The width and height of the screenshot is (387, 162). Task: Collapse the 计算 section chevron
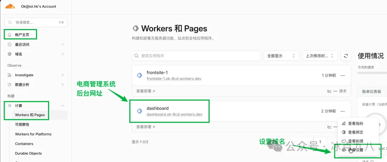point(63,106)
